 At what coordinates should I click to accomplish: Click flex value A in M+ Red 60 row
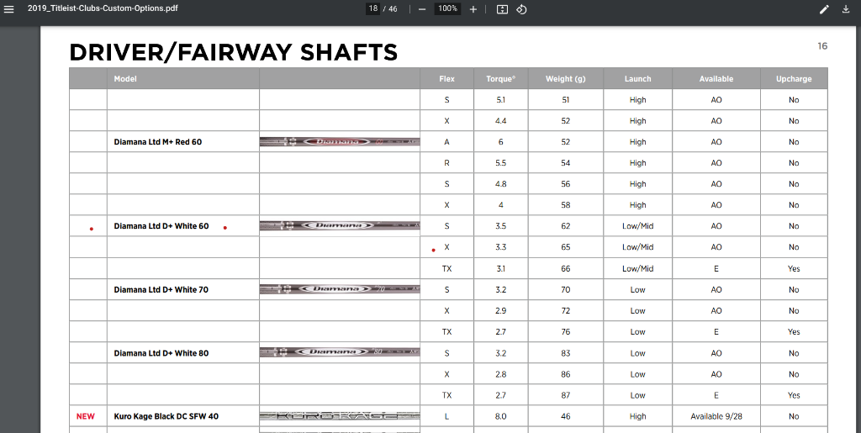coord(447,141)
